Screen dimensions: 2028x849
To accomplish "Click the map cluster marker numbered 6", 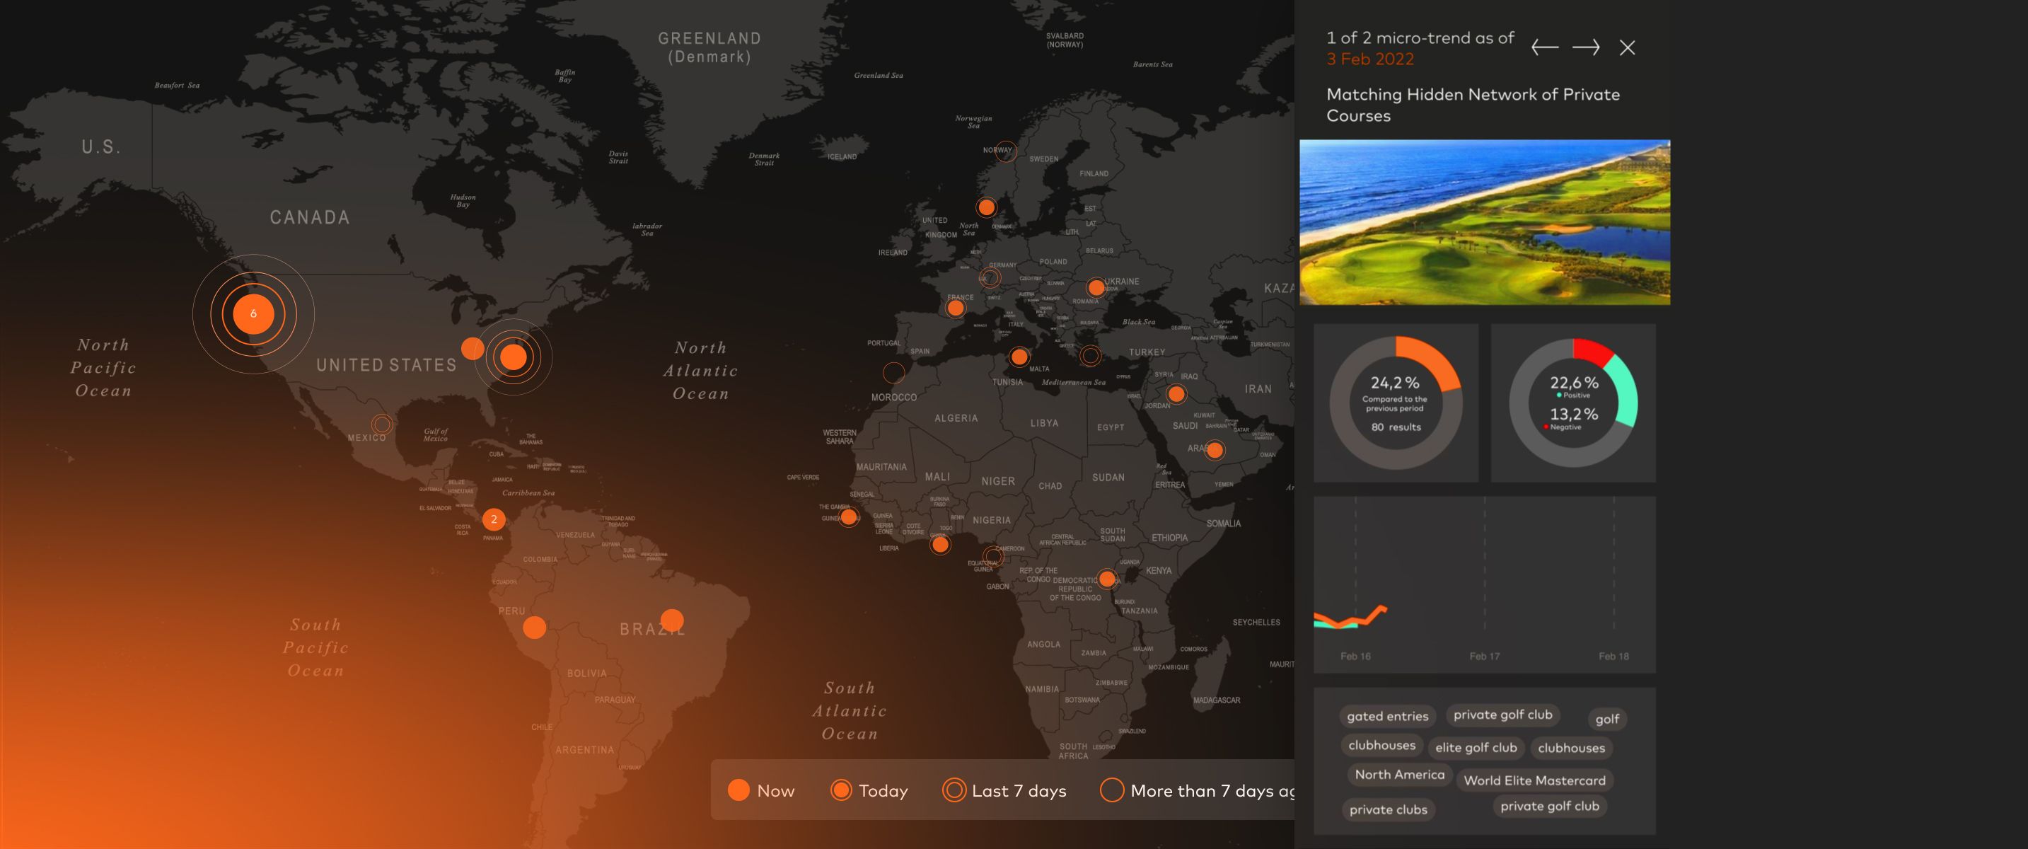I will [x=253, y=313].
